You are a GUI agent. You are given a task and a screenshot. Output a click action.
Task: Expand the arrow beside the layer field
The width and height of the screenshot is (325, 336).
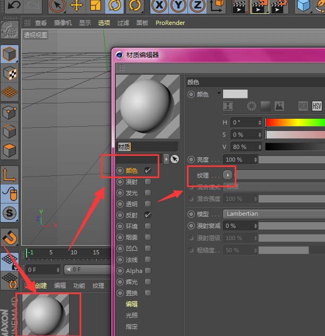(x=166, y=159)
